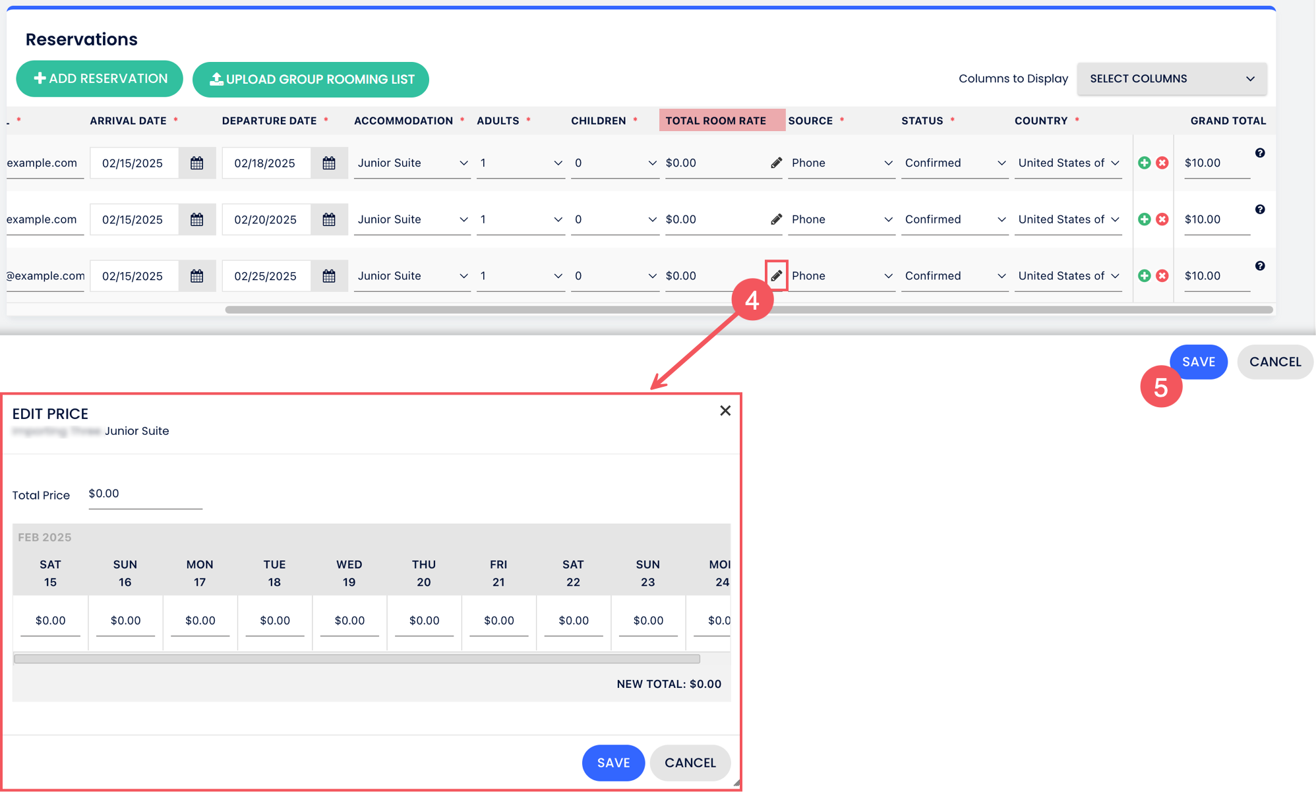Click help question mark in third row
This screenshot has height=792, width=1316.
[1259, 266]
